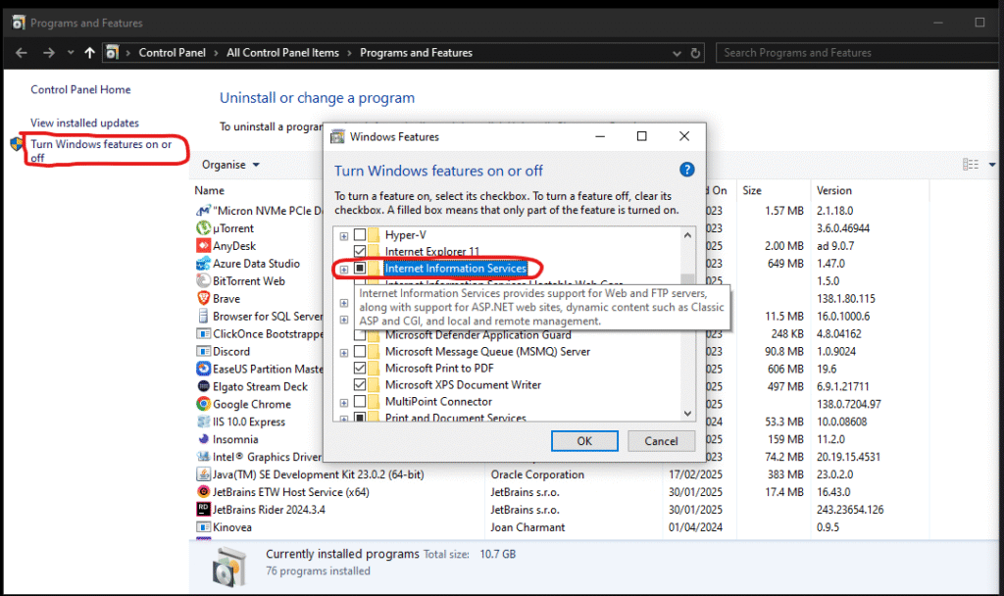Click the Java SE Development Kit icon
The height and width of the screenshot is (596, 1004).
(203, 474)
